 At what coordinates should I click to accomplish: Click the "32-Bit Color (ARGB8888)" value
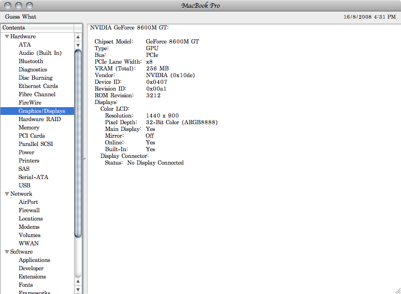[x=182, y=122]
